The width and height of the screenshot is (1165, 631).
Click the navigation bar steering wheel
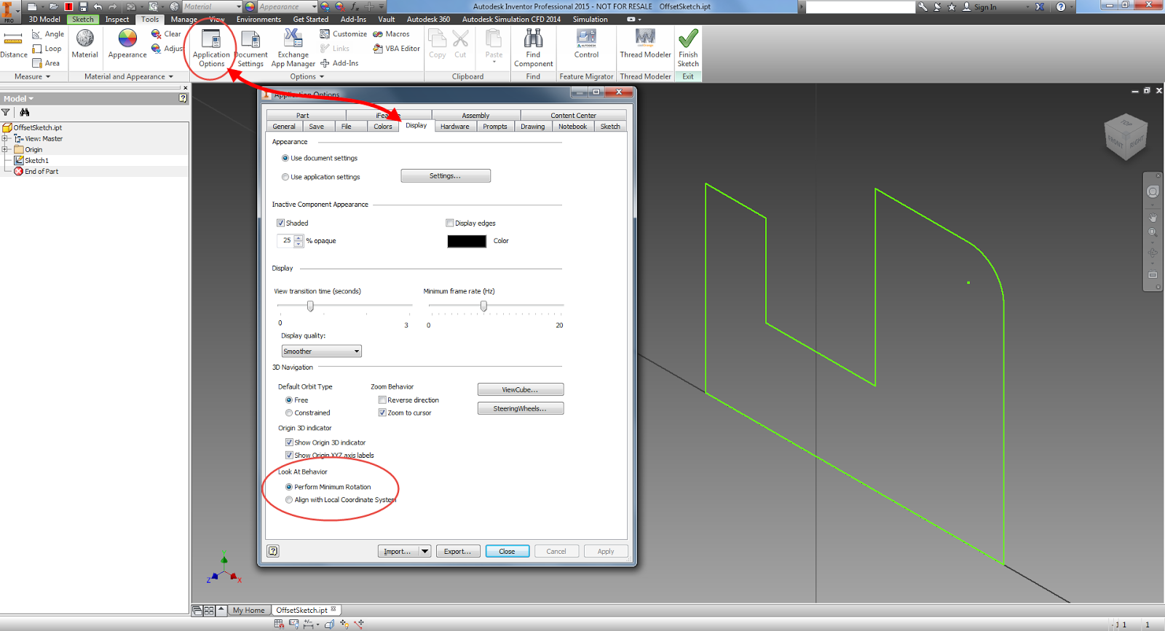1153,191
